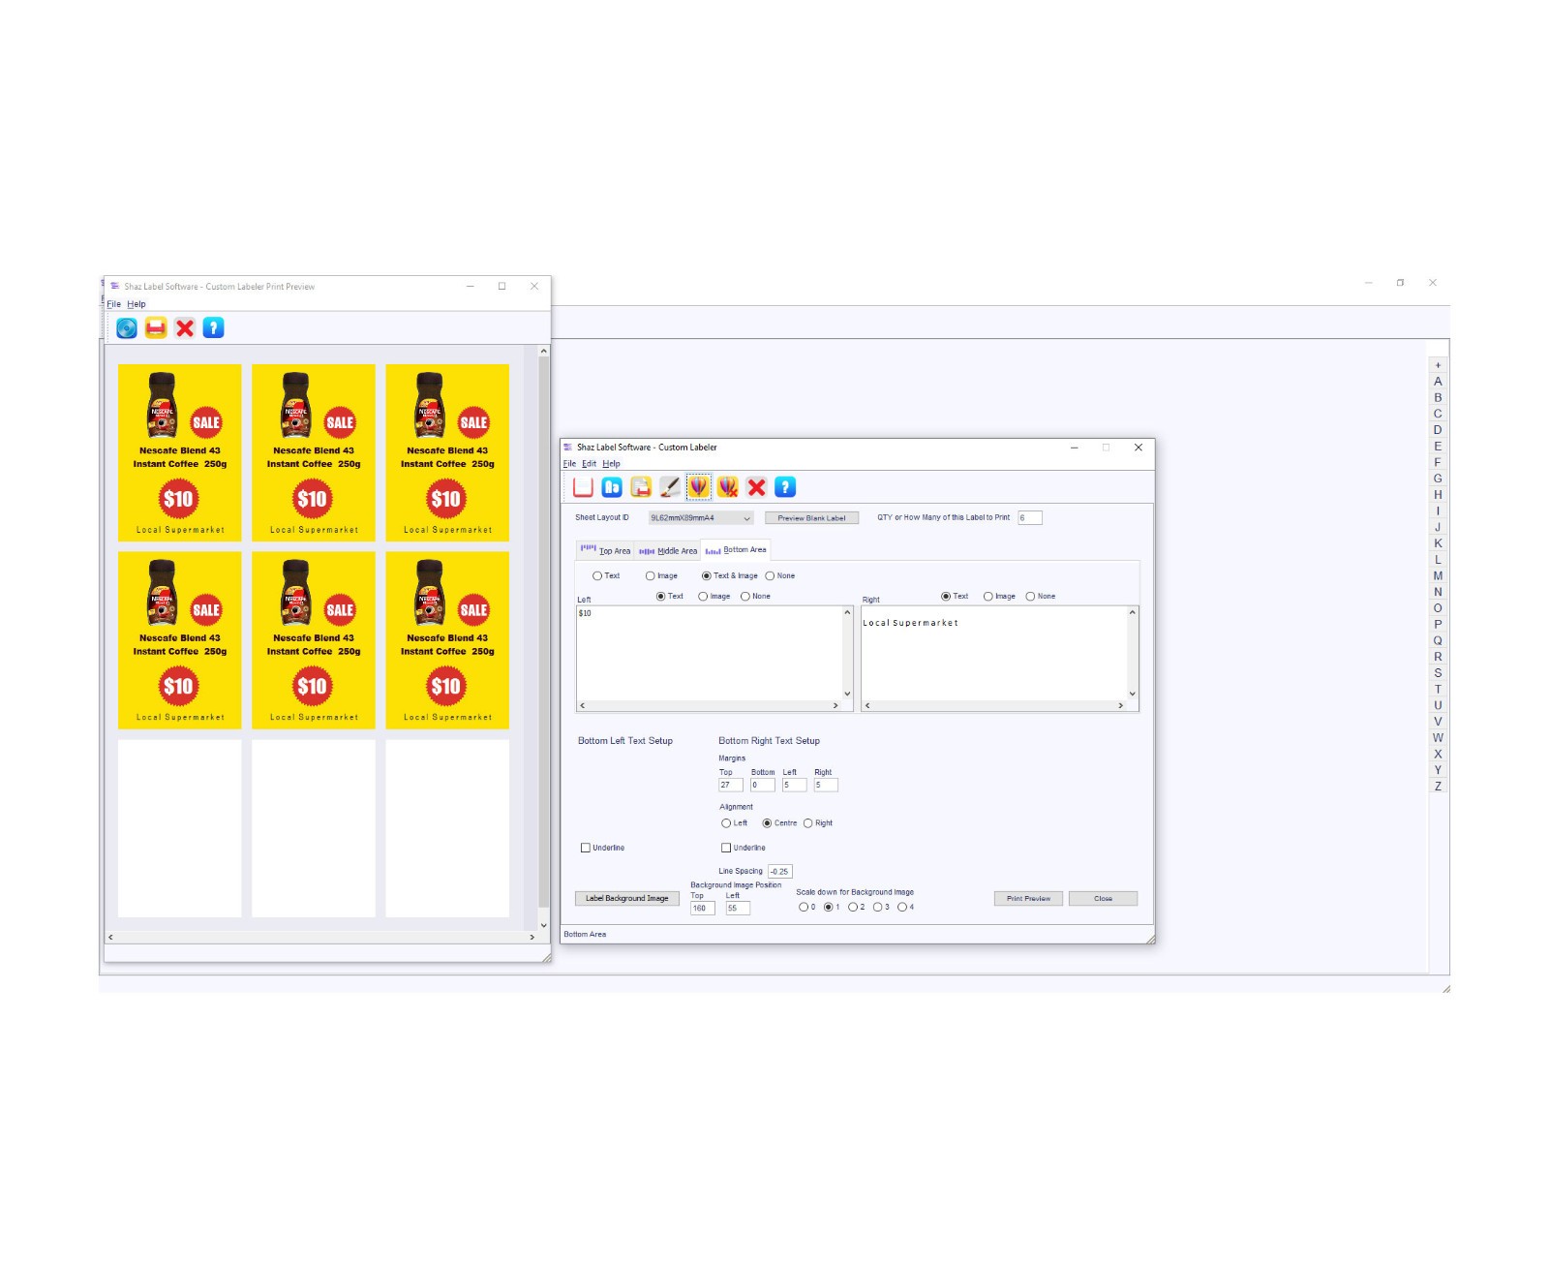Click right arrow of Right text box horizontal scrollbar
1549x1268 pixels.
coord(1120,706)
